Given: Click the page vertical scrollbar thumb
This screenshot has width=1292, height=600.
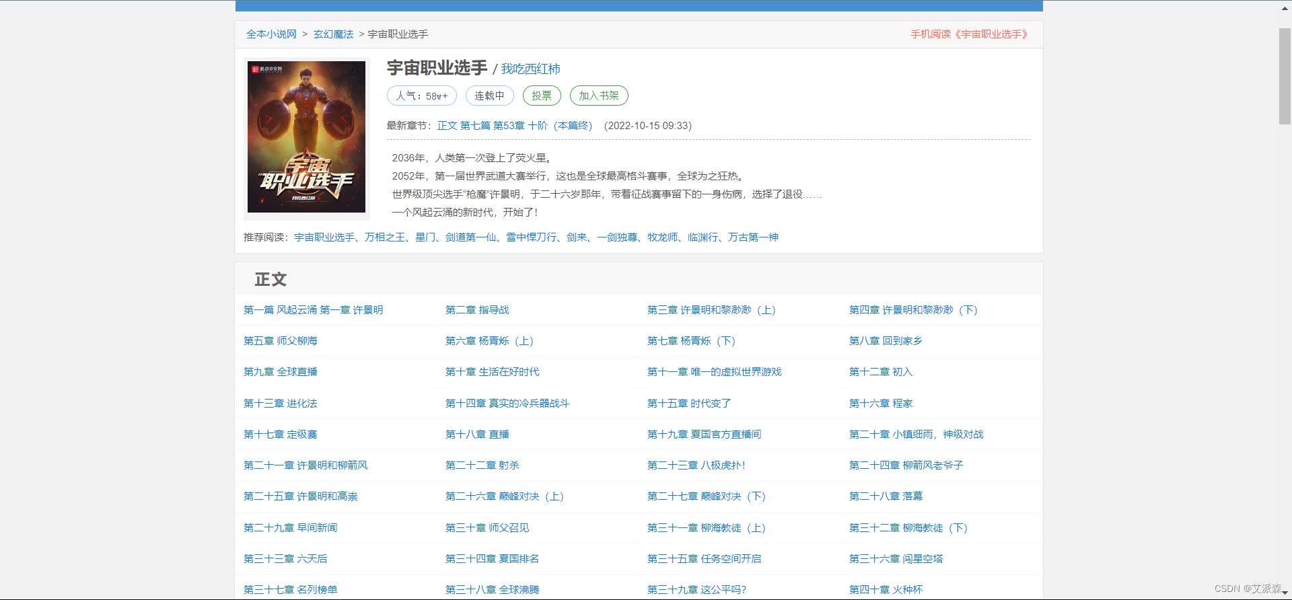Looking at the screenshot, I should tap(1285, 76).
